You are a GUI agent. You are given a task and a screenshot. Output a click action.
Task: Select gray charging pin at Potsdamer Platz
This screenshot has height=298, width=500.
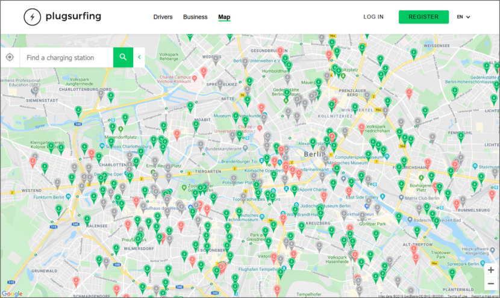pyautogui.click(x=234, y=179)
